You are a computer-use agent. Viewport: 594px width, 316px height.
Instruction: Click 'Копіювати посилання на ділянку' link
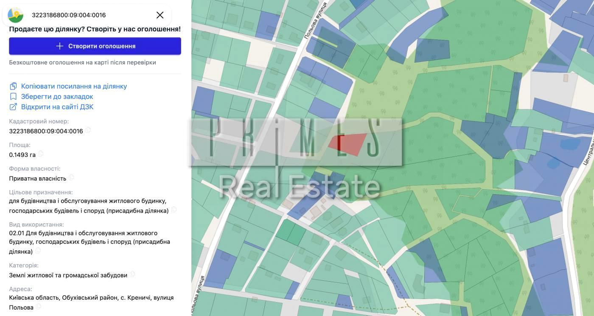tap(74, 86)
